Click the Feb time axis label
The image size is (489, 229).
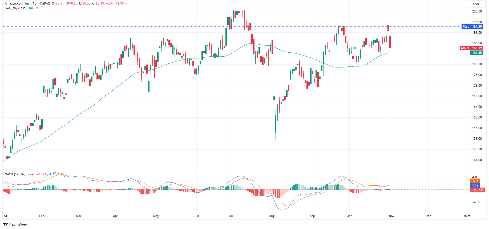point(42,216)
